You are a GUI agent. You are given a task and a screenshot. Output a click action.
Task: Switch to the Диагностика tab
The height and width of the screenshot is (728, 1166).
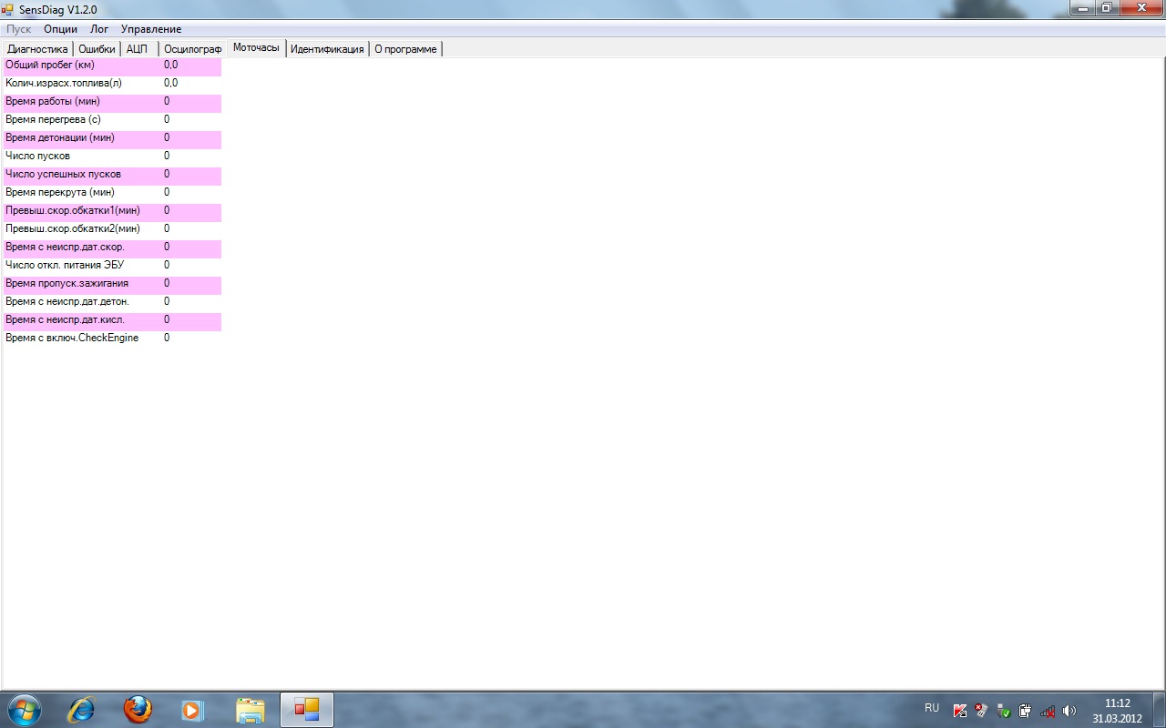coord(37,49)
